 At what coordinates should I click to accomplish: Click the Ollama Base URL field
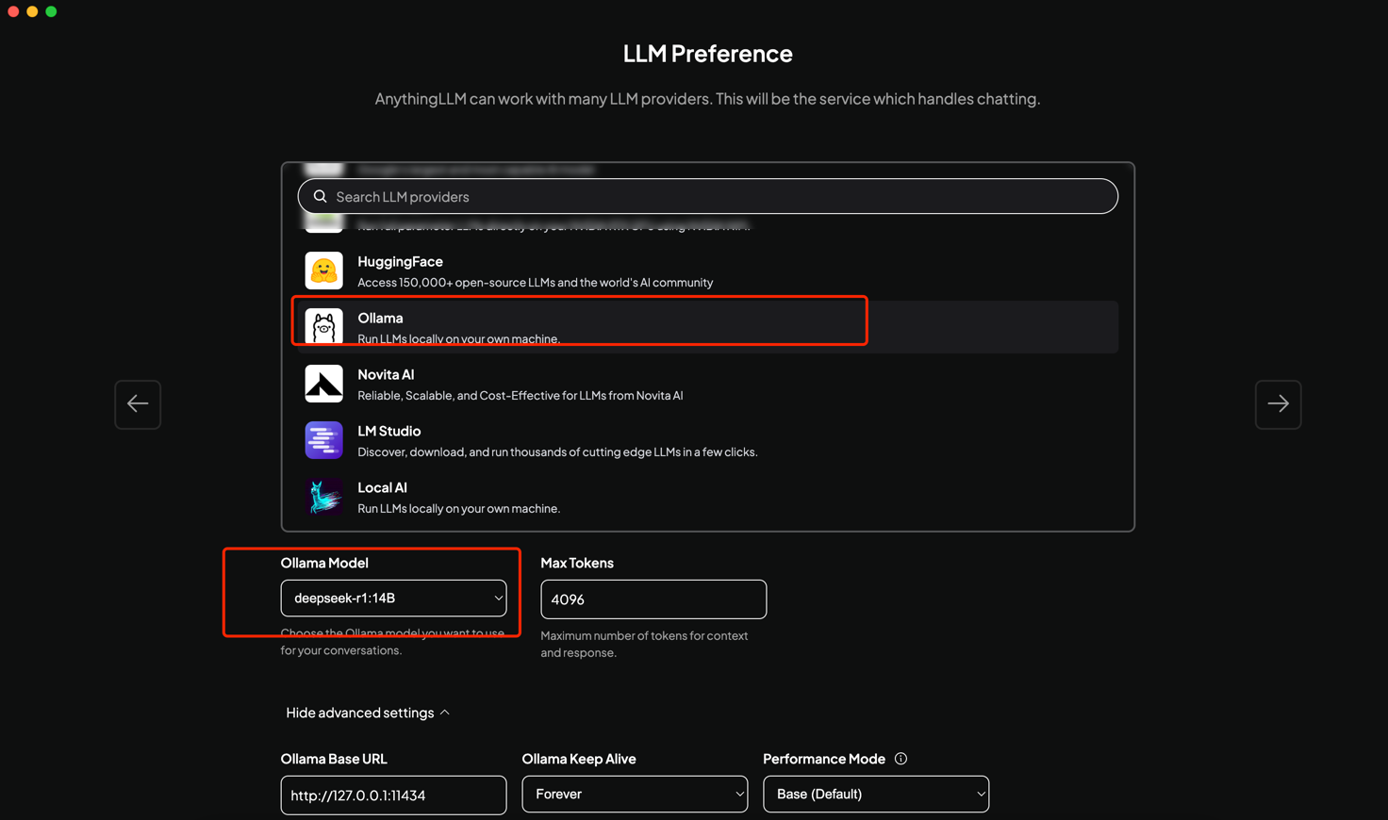[393, 795]
